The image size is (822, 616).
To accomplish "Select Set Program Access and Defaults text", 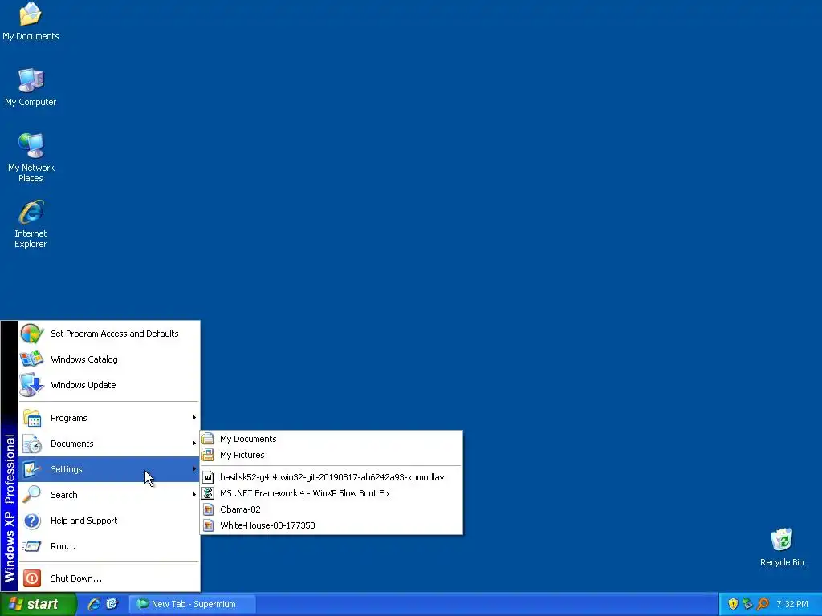I will tap(114, 334).
